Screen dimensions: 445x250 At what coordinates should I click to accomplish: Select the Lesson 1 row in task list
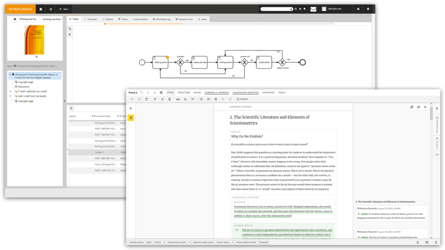97,152
